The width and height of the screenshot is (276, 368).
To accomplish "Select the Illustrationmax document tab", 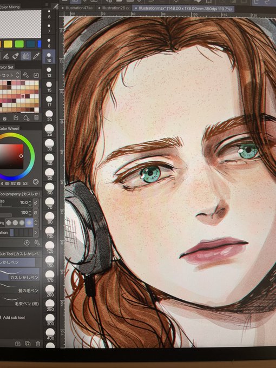I will 183,9.
